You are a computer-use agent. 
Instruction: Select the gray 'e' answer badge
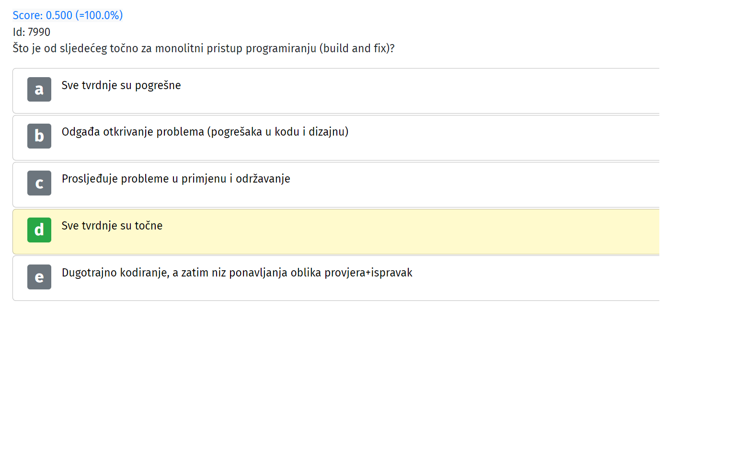point(39,277)
